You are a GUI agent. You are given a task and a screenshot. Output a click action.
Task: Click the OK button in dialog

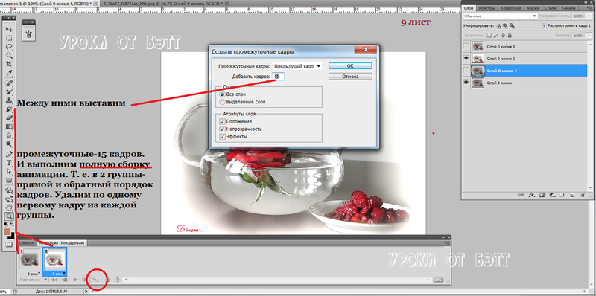(350, 65)
